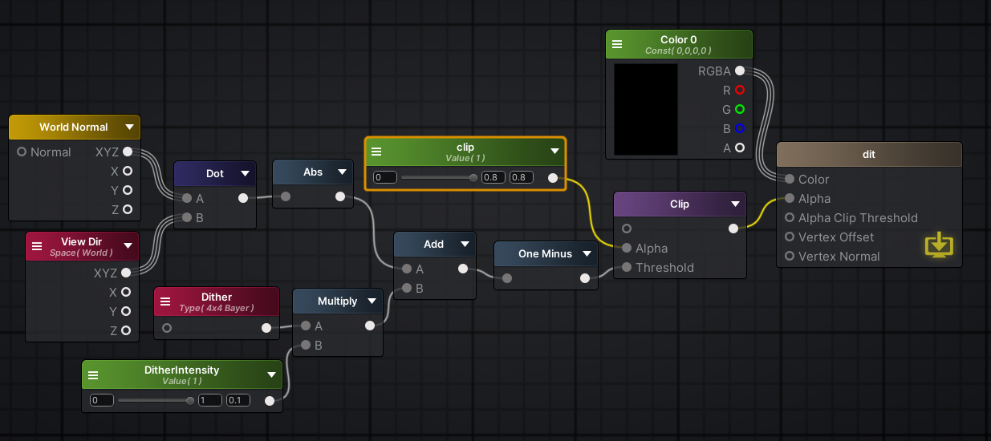Viewport: 991px width, 441px height.
Task: Click the blue B output port on Color 0
Action: (x=740, y=128)
